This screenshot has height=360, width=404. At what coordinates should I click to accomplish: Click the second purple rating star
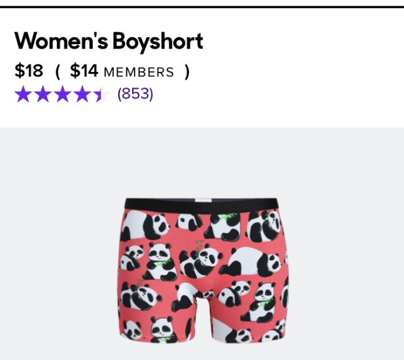click(42, 95)
